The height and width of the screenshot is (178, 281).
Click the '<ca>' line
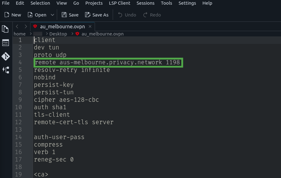pyautogui.click(x=41, y=174)
